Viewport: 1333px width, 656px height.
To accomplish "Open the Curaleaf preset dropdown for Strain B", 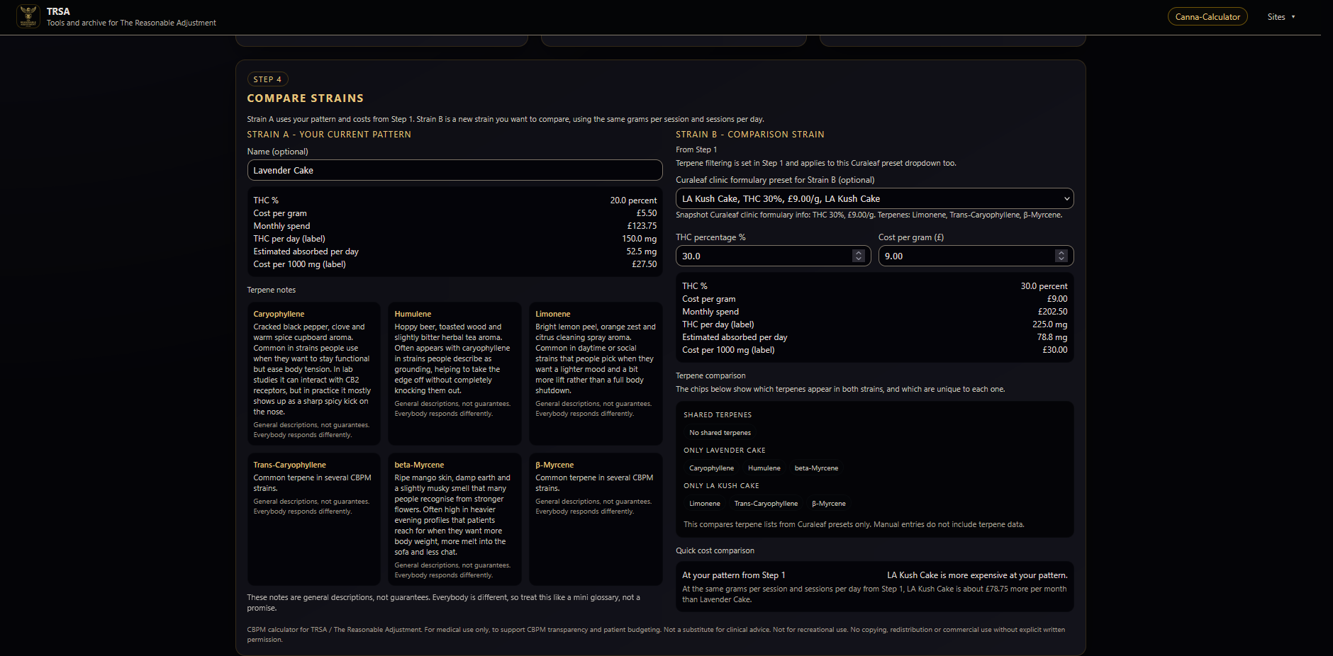I will click(874, 198).
